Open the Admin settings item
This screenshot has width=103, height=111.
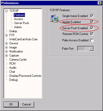click(18, 27)
